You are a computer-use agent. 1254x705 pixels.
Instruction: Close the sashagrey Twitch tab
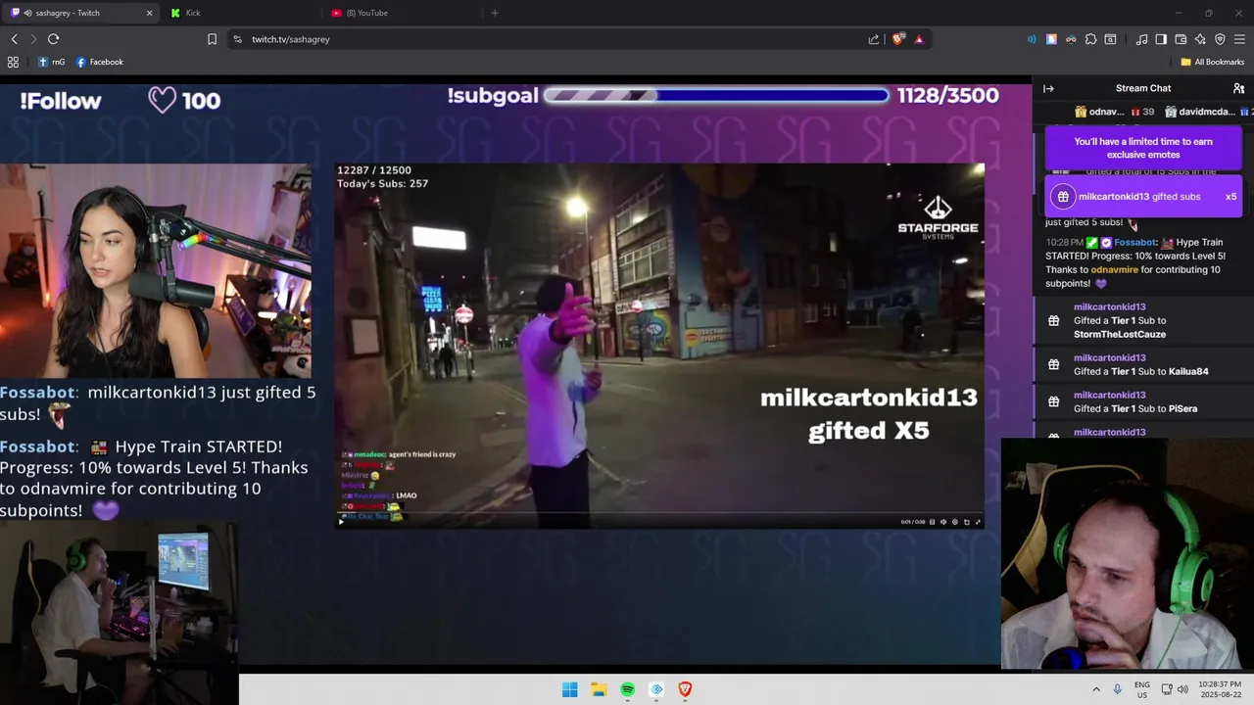(x=149, y=13)
